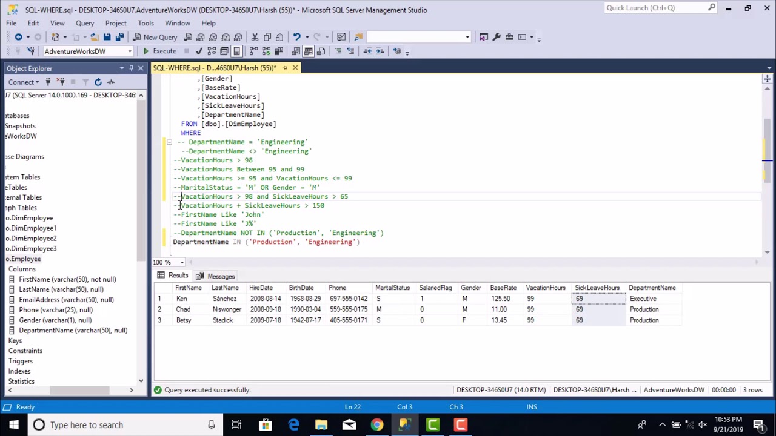
Task: Switch output to Results to Text
Action: 296,51
